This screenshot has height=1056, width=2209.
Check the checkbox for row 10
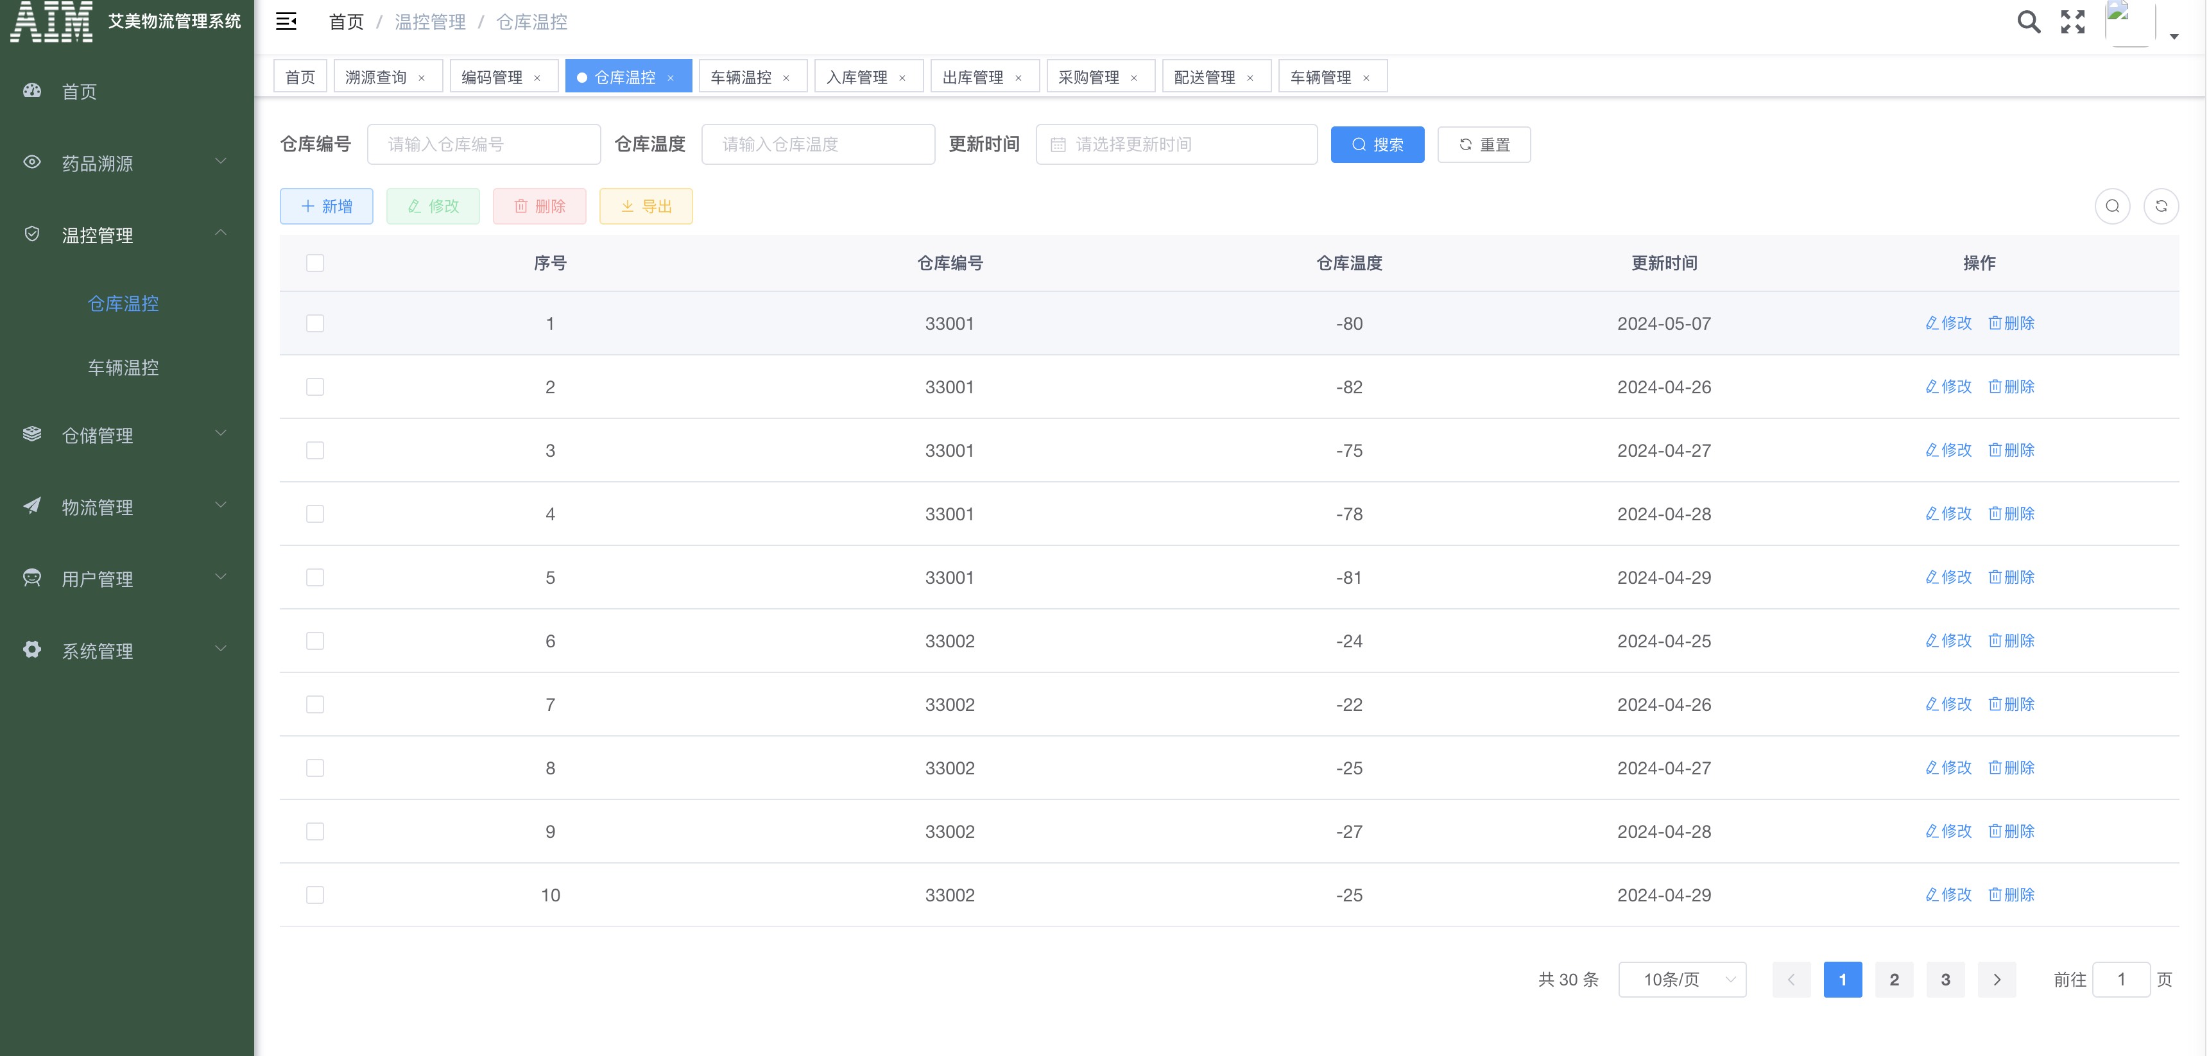coord(314,894)
